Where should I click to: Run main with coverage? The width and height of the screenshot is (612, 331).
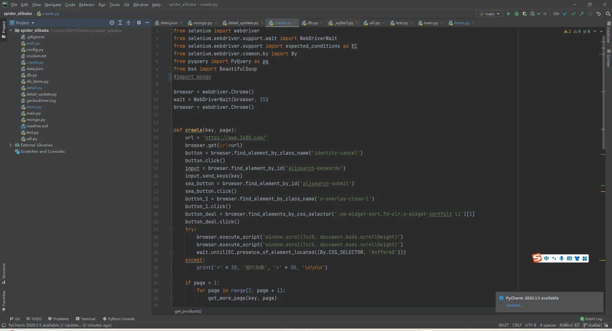coord(525,14)
